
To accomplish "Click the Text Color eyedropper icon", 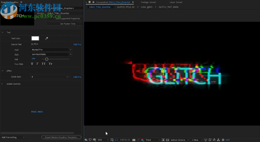I will click(47, 38).
